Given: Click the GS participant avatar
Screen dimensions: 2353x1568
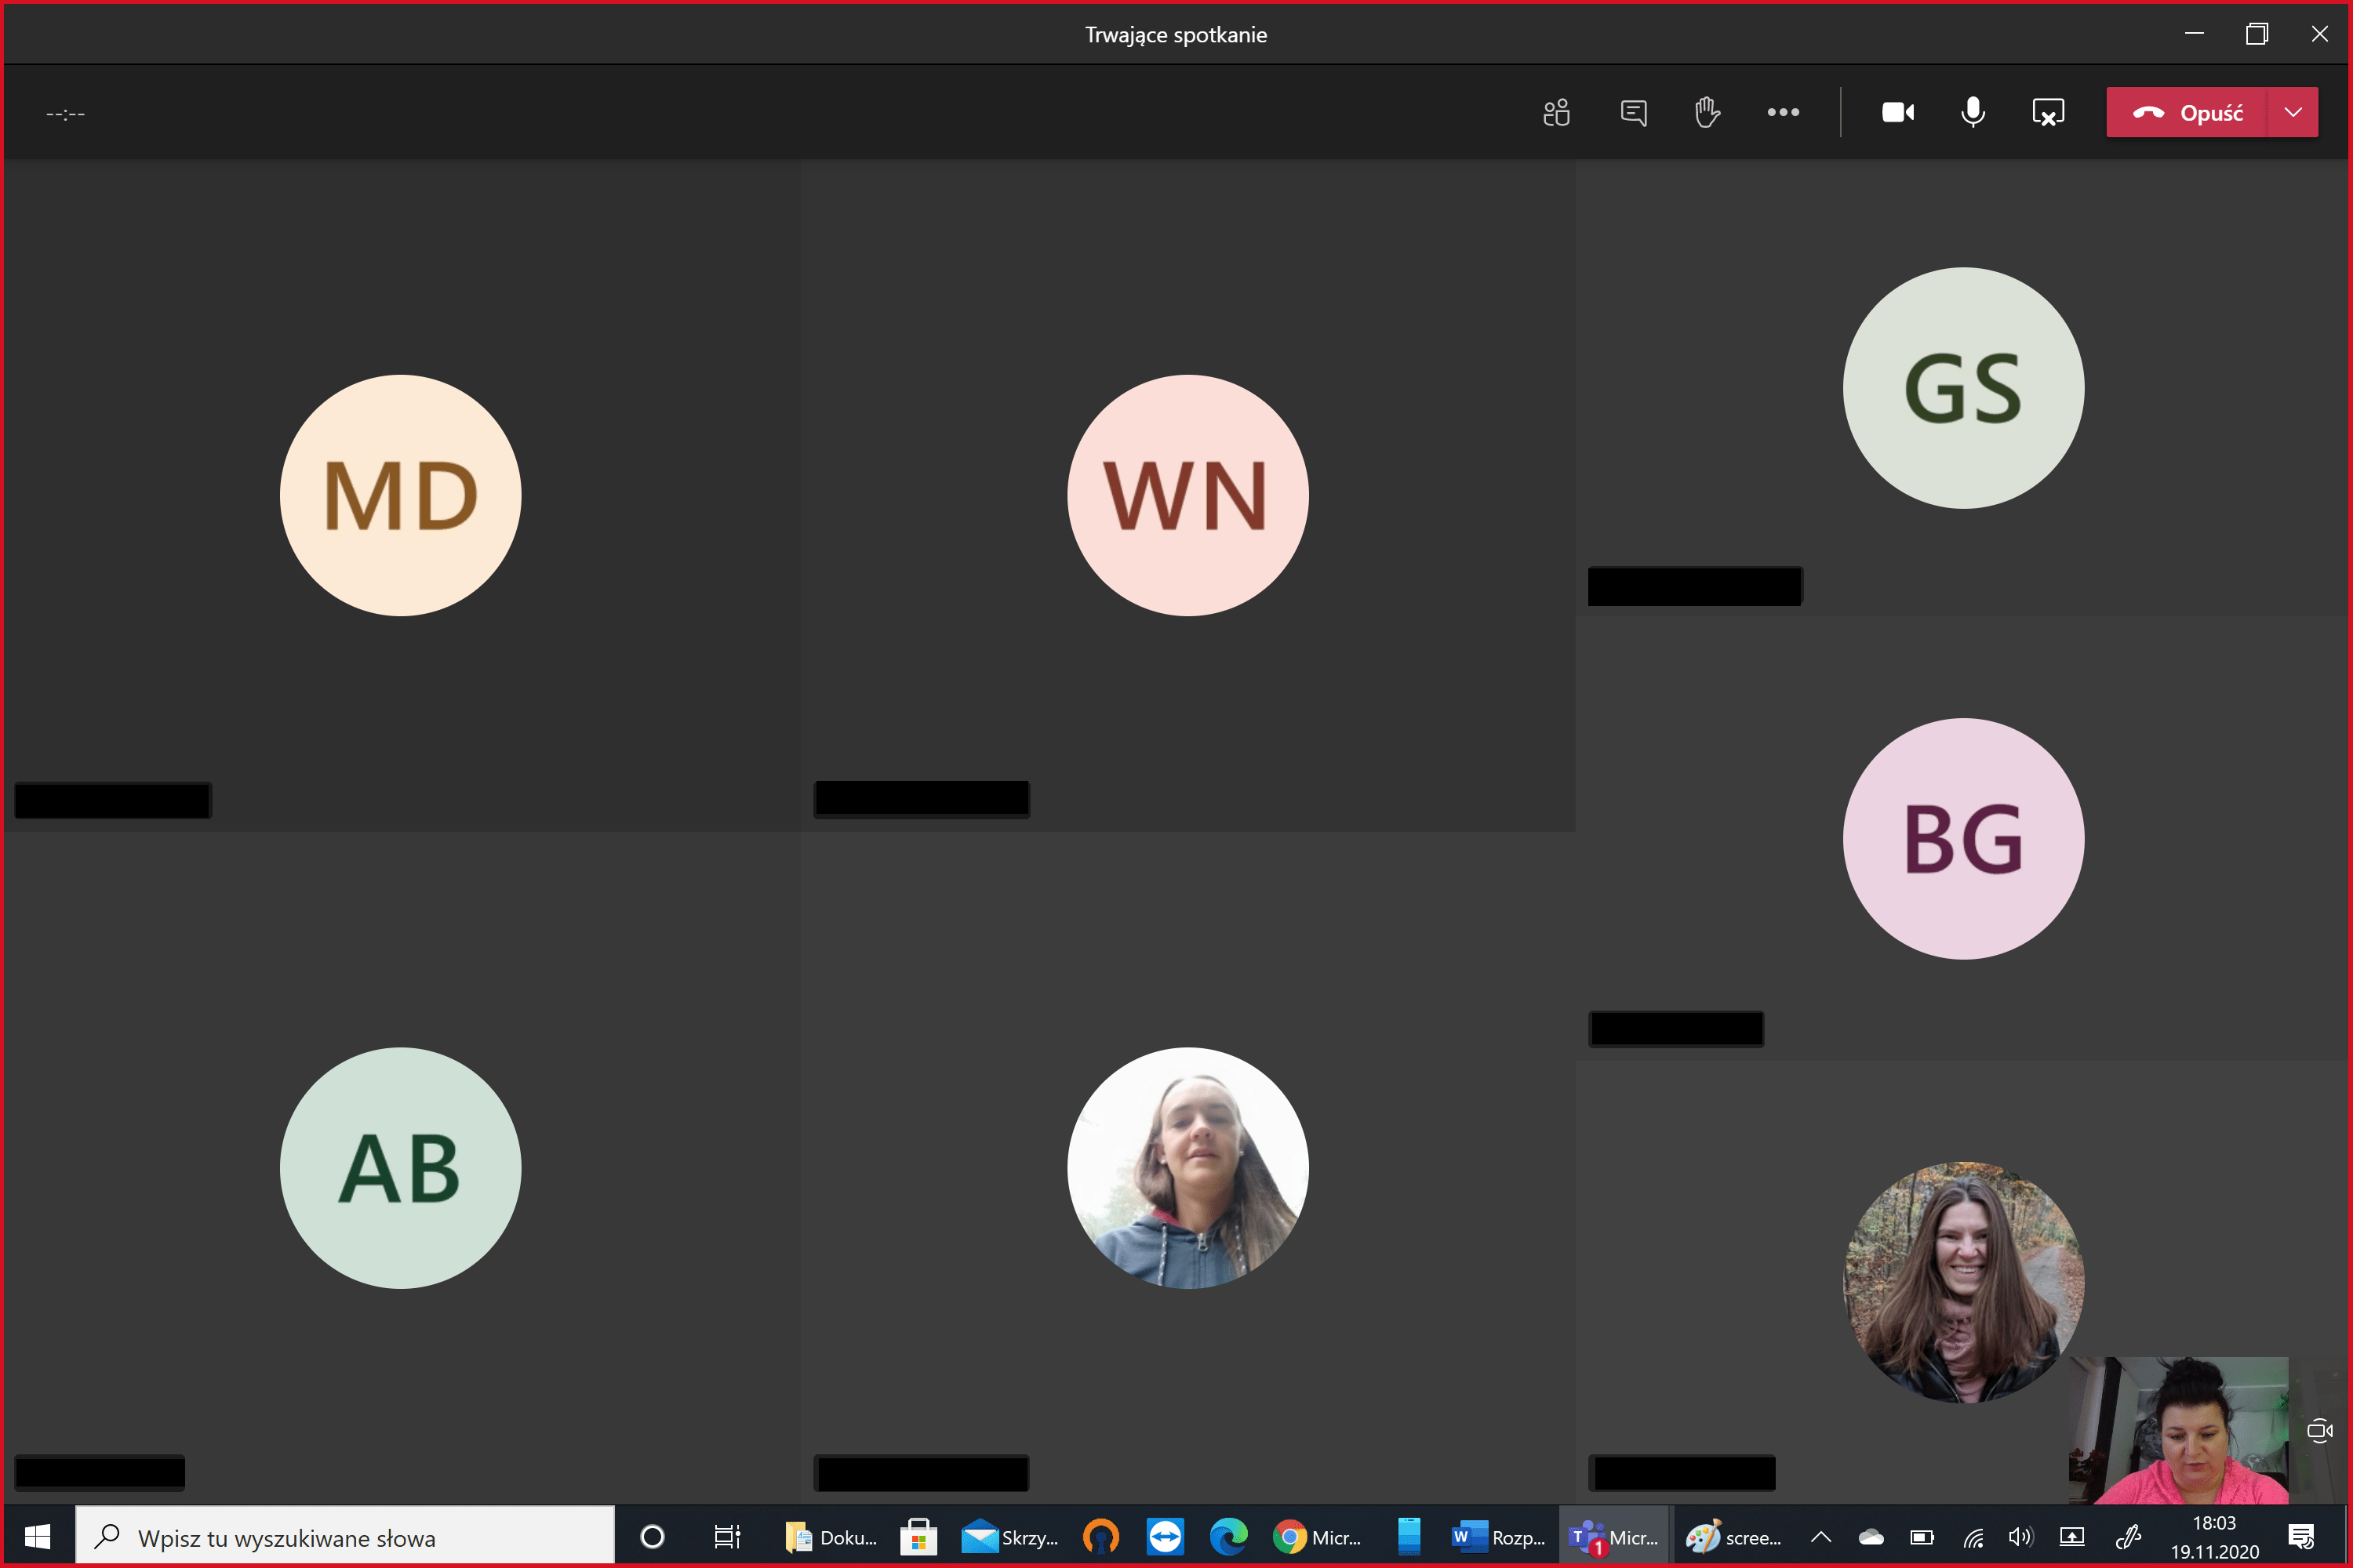Looking at the screenshot, I should click(x=1963, y=388).
